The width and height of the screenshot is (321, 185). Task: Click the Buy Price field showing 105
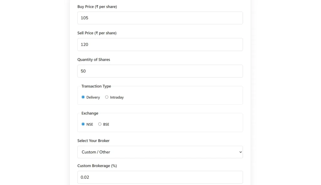(x=160, y=18)
